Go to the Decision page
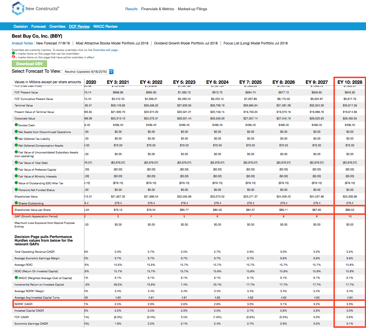366x328 pixels. pos(21,26)
